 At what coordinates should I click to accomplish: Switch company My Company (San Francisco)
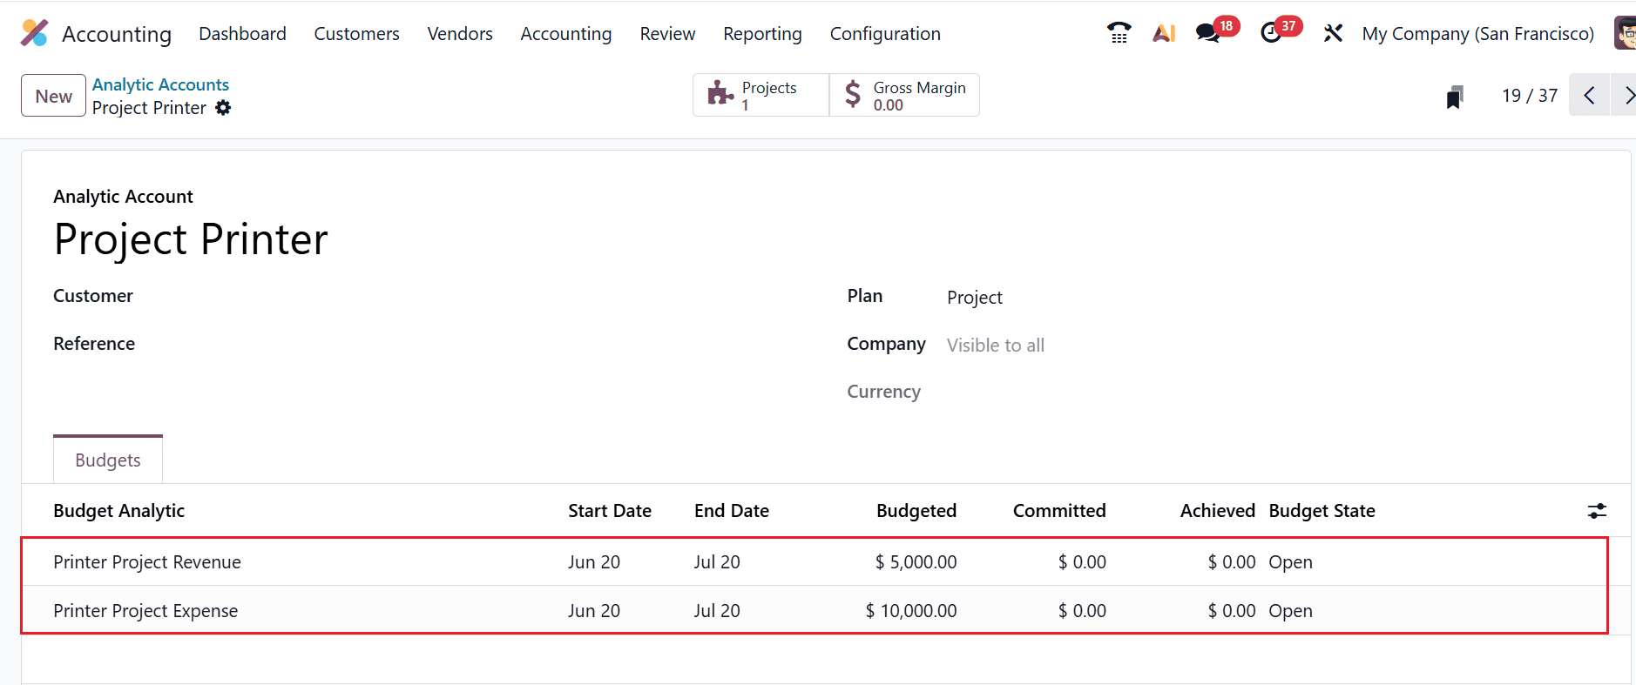(1477, 34)
